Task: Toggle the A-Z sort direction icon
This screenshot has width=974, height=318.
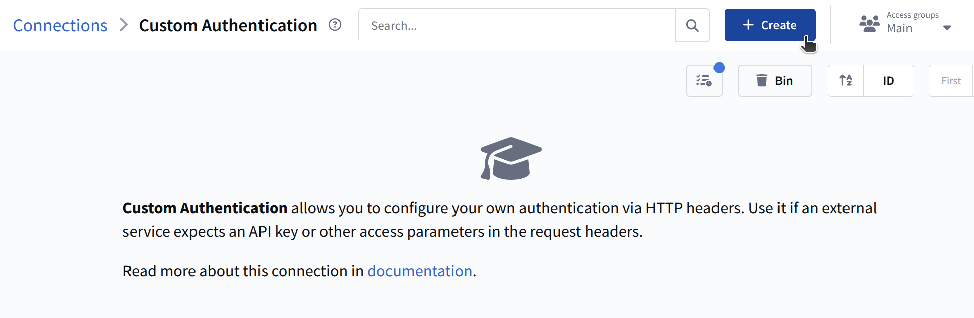Action: pyautogui.click(x=846, y=80)
